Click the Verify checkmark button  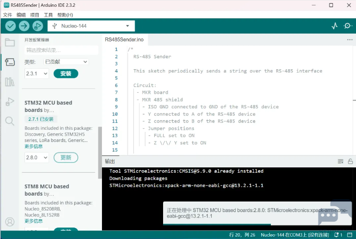[11, 26]
